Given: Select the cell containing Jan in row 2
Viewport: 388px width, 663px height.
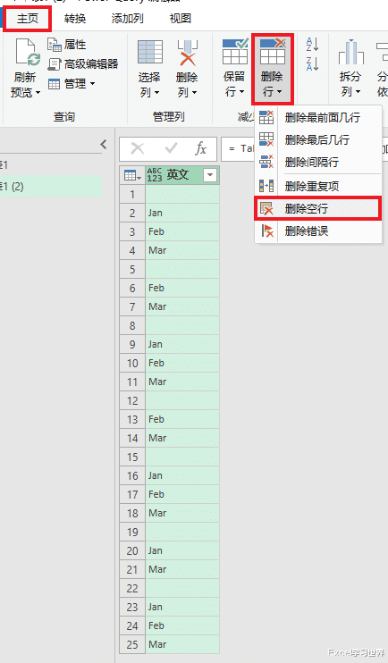Looking at the screenshot, I should 182,213.
